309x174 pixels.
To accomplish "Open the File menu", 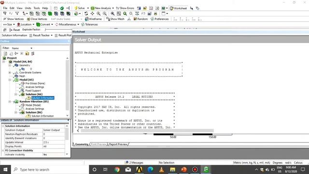I will tap(5, 8).
